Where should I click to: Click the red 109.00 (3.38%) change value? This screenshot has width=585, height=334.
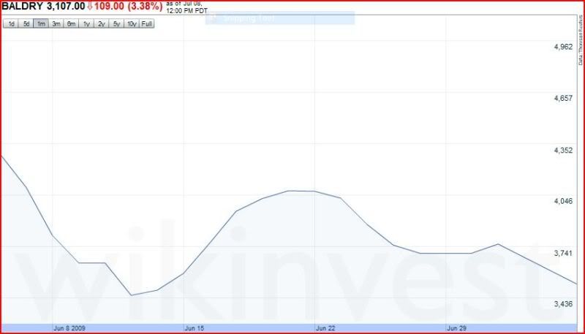coord(129,7)
